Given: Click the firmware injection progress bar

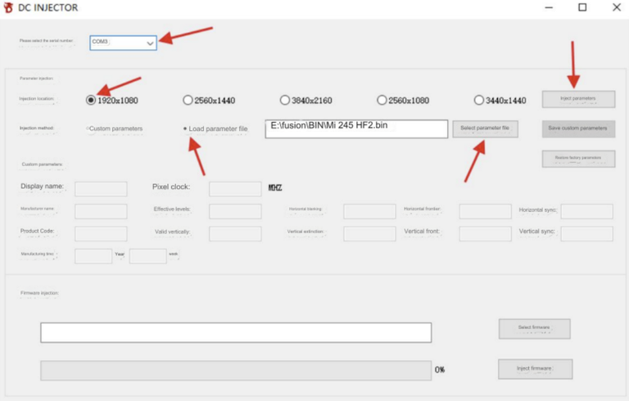Looking at the screenshot, I should click(x=236, y=371).
